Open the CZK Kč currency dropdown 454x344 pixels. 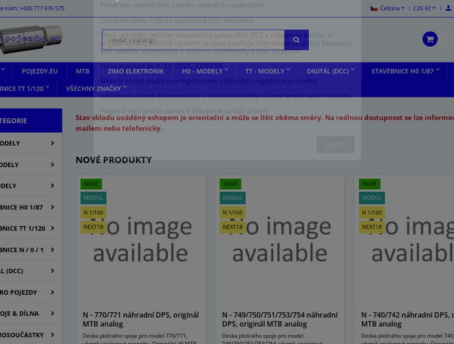(x=424, y=8)
